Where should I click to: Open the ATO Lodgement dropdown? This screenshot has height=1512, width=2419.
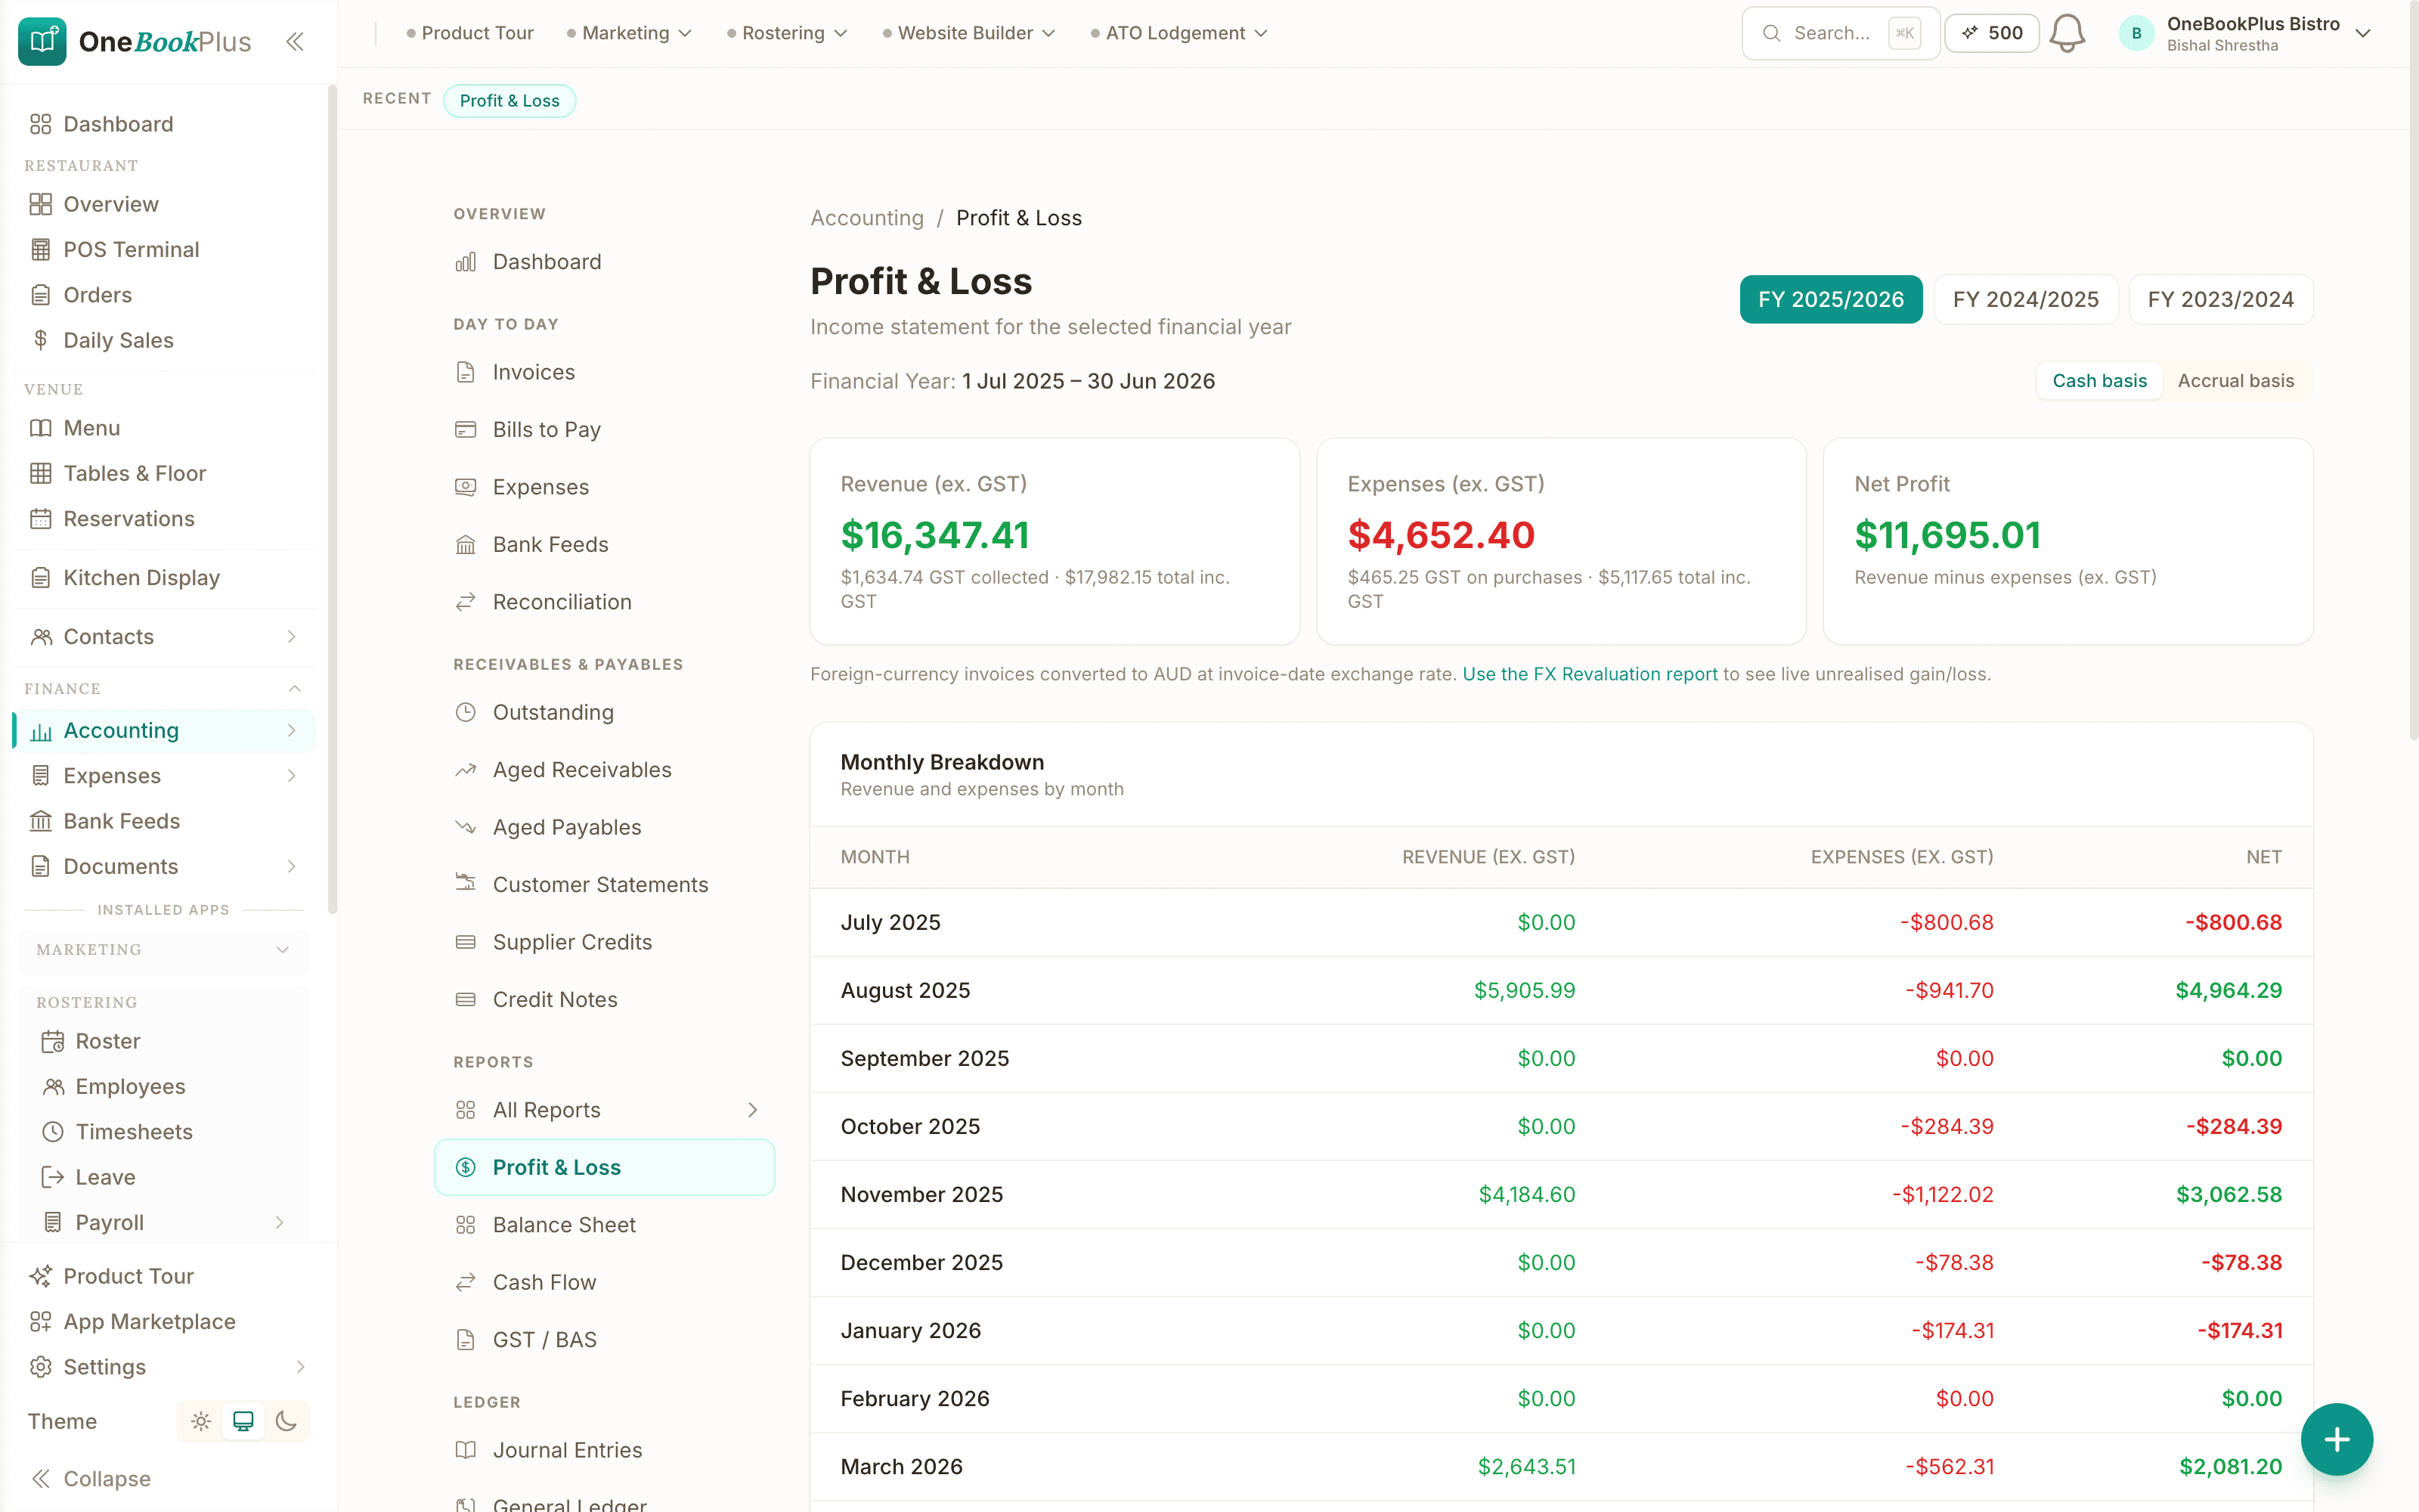1179,33
